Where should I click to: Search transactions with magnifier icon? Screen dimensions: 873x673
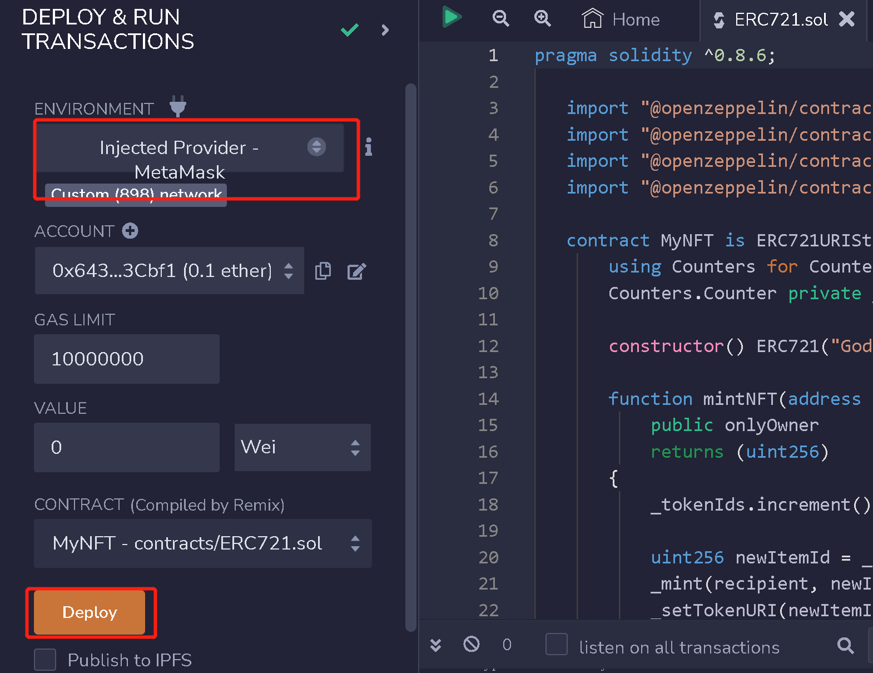pos(846,645)
